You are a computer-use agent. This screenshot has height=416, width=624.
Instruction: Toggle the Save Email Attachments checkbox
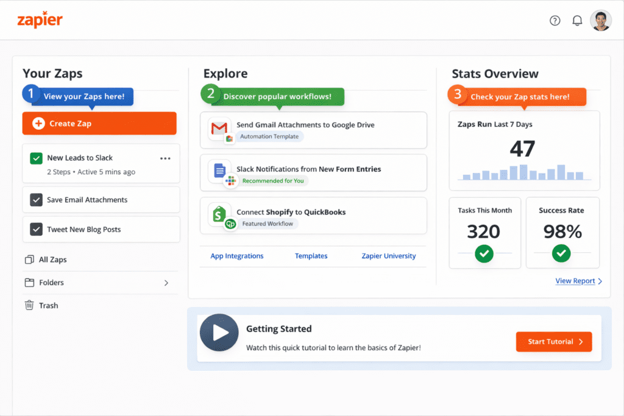36,200
